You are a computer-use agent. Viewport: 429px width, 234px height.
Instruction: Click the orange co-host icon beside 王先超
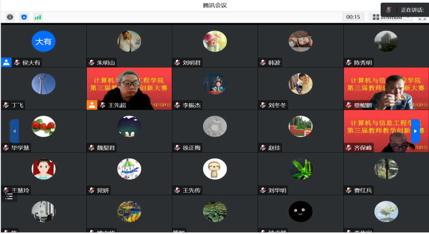pos(92,105)
